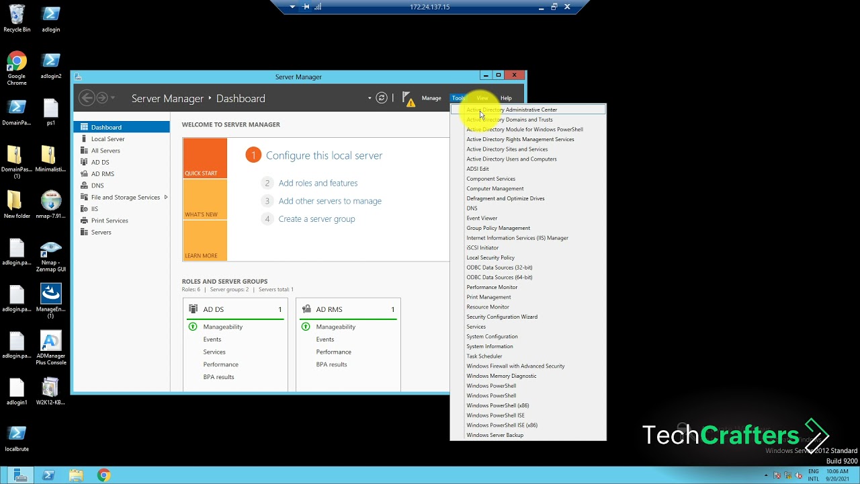
Task: Open the notifications flag with warning
Action: [x=408, y=99]
